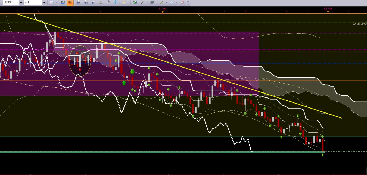This screenshot has width=367, height=175.
Task: Click the 11:00 time marker
Action: pyautogui.click(x=162, y=9)
